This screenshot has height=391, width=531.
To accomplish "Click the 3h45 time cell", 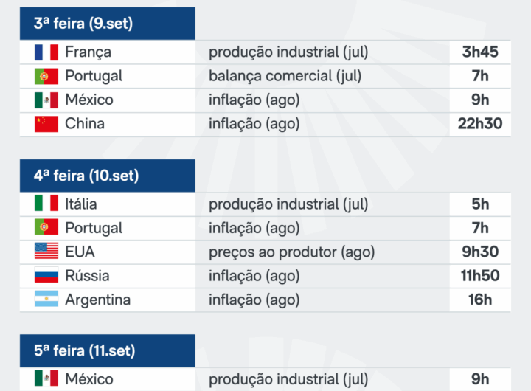I will tap(480, 52).
